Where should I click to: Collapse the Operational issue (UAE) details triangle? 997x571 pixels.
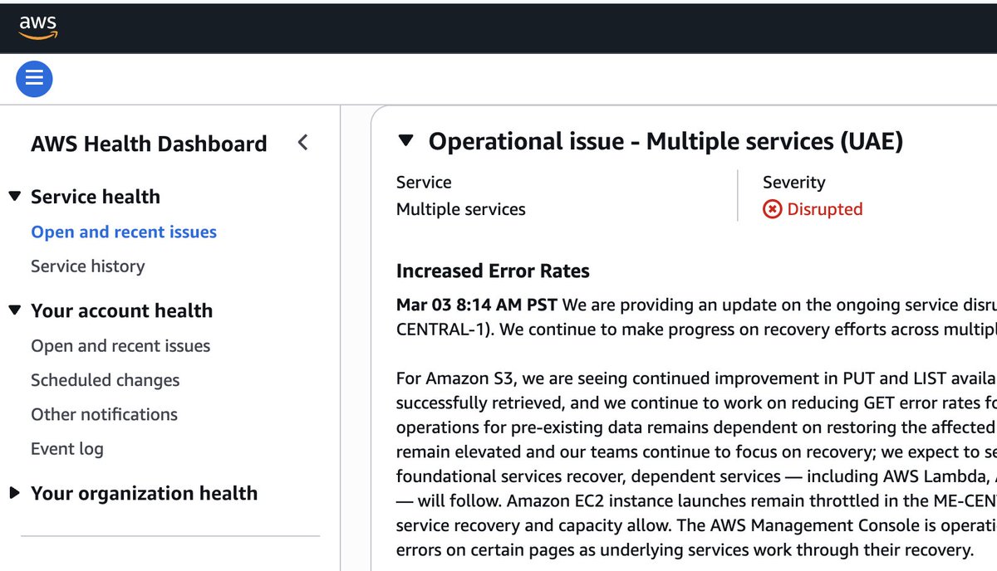[x=405, y=141]
